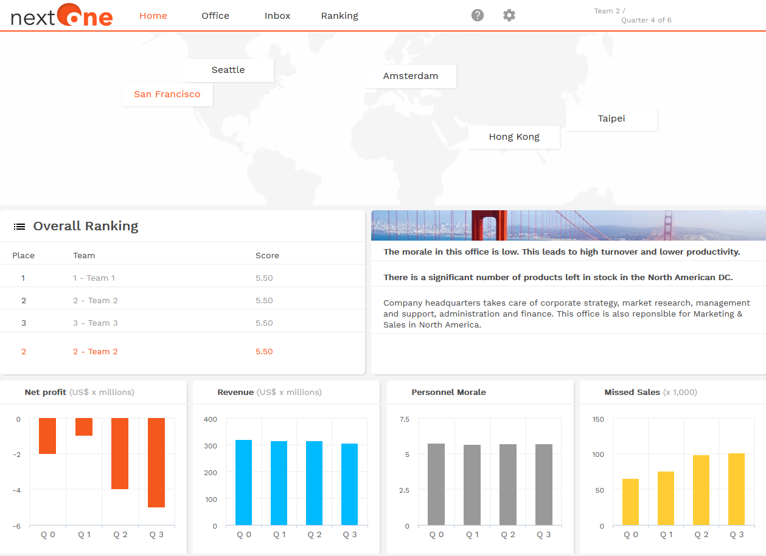Choose the Hong Kong office
The width and height of the screenshot is (766, 556).
coord(514,137)
